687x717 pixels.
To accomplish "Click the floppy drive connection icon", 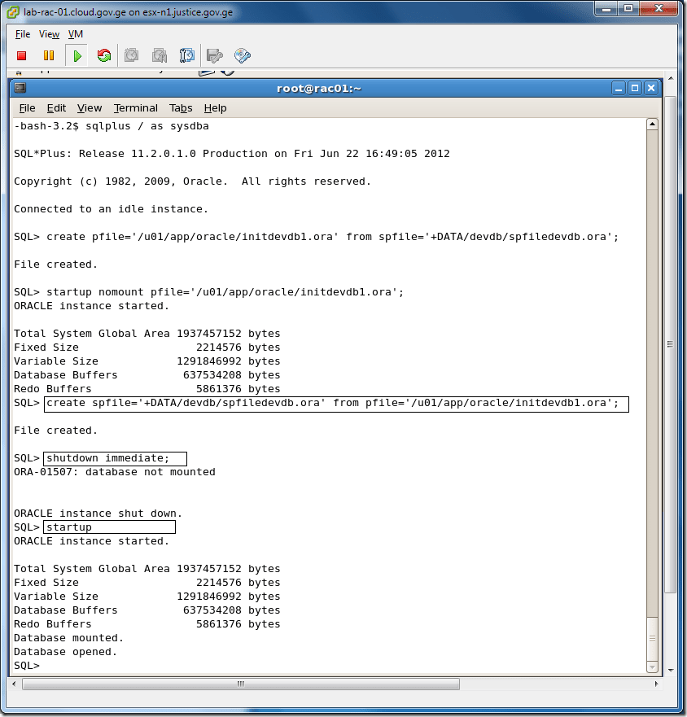I will click(215, 55).
